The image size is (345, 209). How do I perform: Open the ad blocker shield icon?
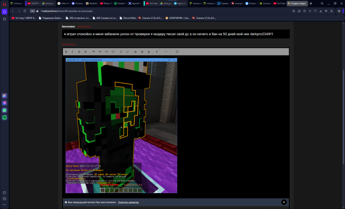(x=305, y=11)
